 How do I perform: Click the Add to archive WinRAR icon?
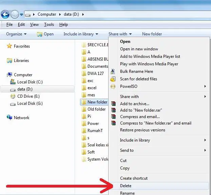click(113, 103)
